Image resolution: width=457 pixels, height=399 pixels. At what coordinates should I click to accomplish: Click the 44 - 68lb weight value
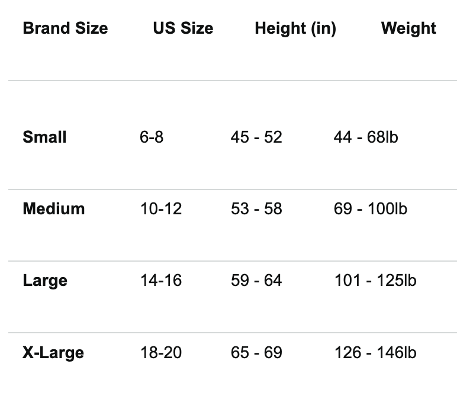tap(366, 137)
